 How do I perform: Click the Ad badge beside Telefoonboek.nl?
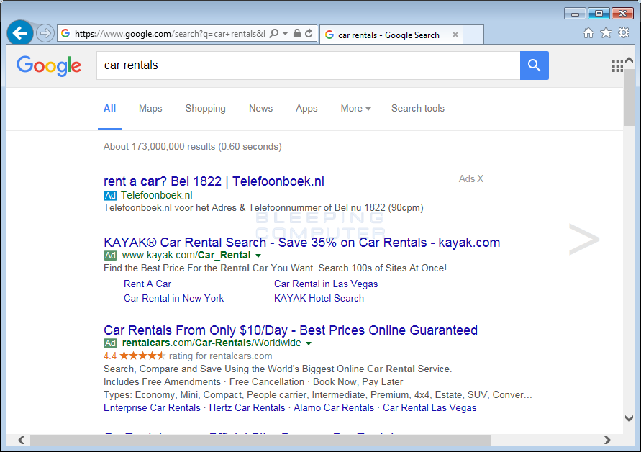pyautogui.click(x=110, y=196)
